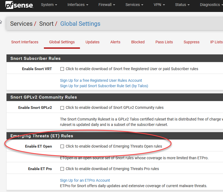Click the Emerging Threats (ET) Rules heading

pyautogui.click(x=42, y=136)
